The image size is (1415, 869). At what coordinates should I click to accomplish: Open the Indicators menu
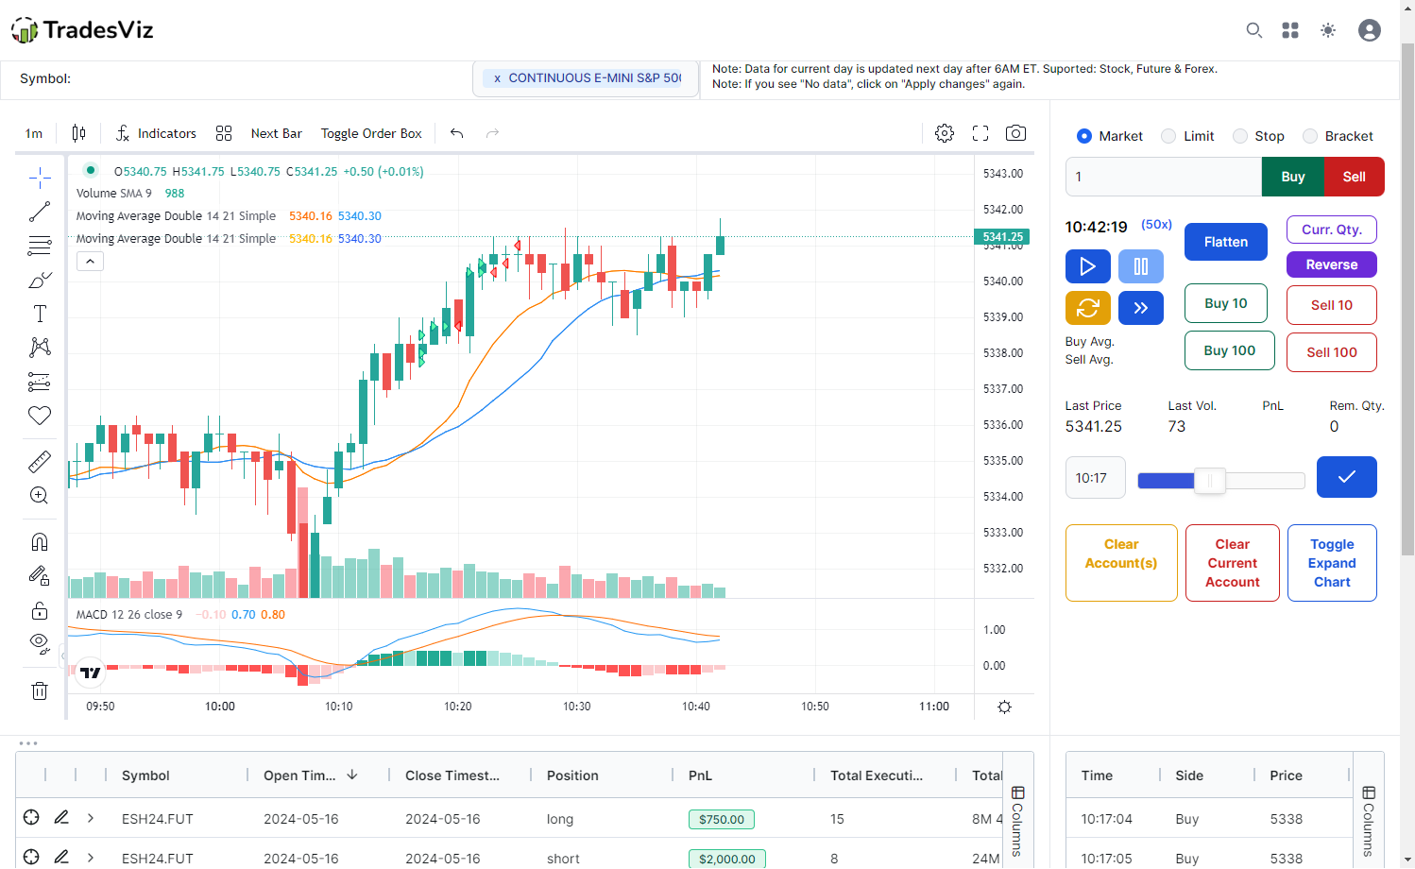click(156, 133)
